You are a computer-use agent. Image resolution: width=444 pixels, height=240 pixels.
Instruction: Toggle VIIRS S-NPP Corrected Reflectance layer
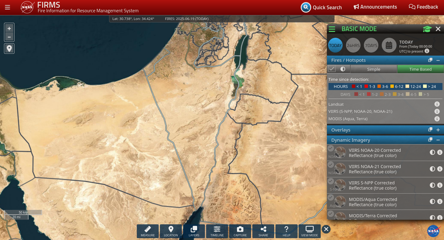(331, 181)
